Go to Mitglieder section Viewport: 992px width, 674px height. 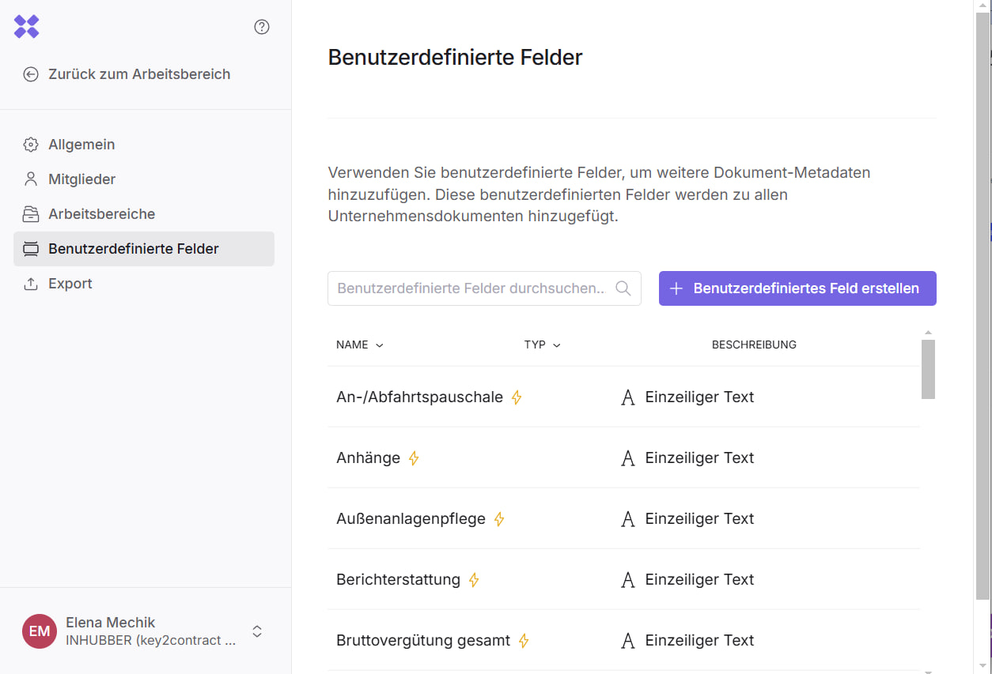[81, 179]
